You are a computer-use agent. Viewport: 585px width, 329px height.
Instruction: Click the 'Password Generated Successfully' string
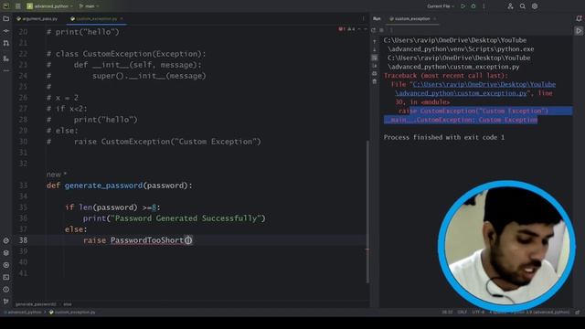tap(186, 218)
